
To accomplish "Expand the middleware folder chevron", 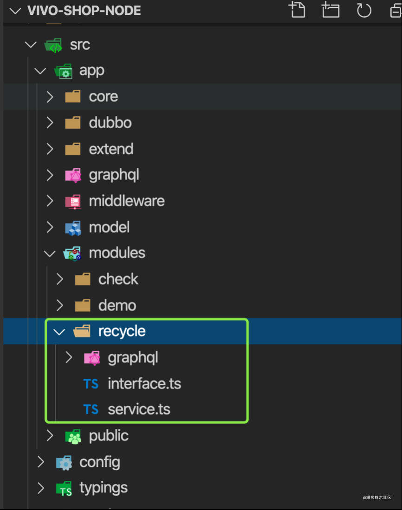I will (x=50, y=201).
